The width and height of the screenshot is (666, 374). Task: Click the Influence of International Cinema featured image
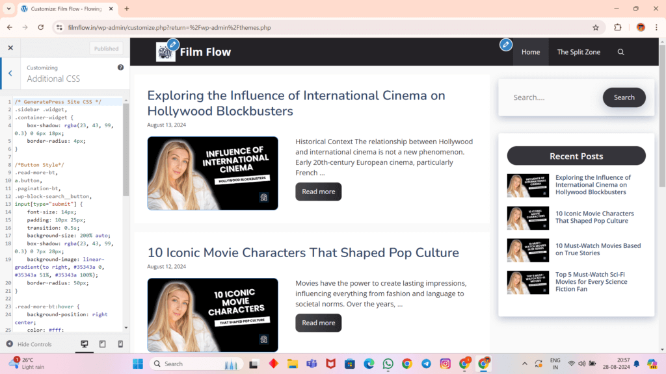point(213,173)
